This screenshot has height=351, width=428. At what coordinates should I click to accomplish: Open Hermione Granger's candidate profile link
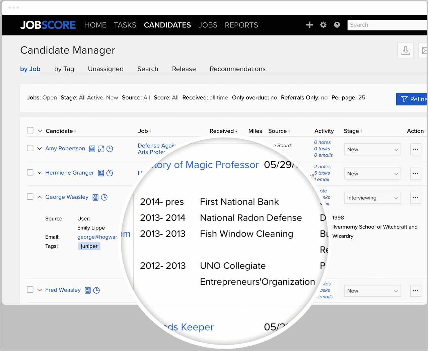pos(69,173)
